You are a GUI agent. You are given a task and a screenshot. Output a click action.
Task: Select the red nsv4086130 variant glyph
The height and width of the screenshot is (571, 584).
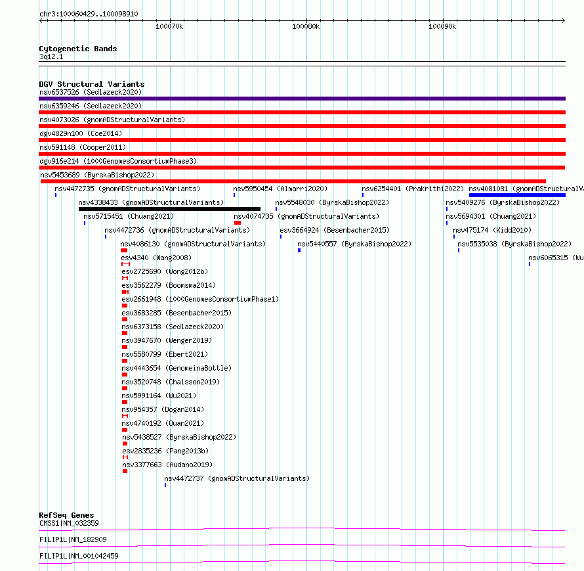coord(124,250)
